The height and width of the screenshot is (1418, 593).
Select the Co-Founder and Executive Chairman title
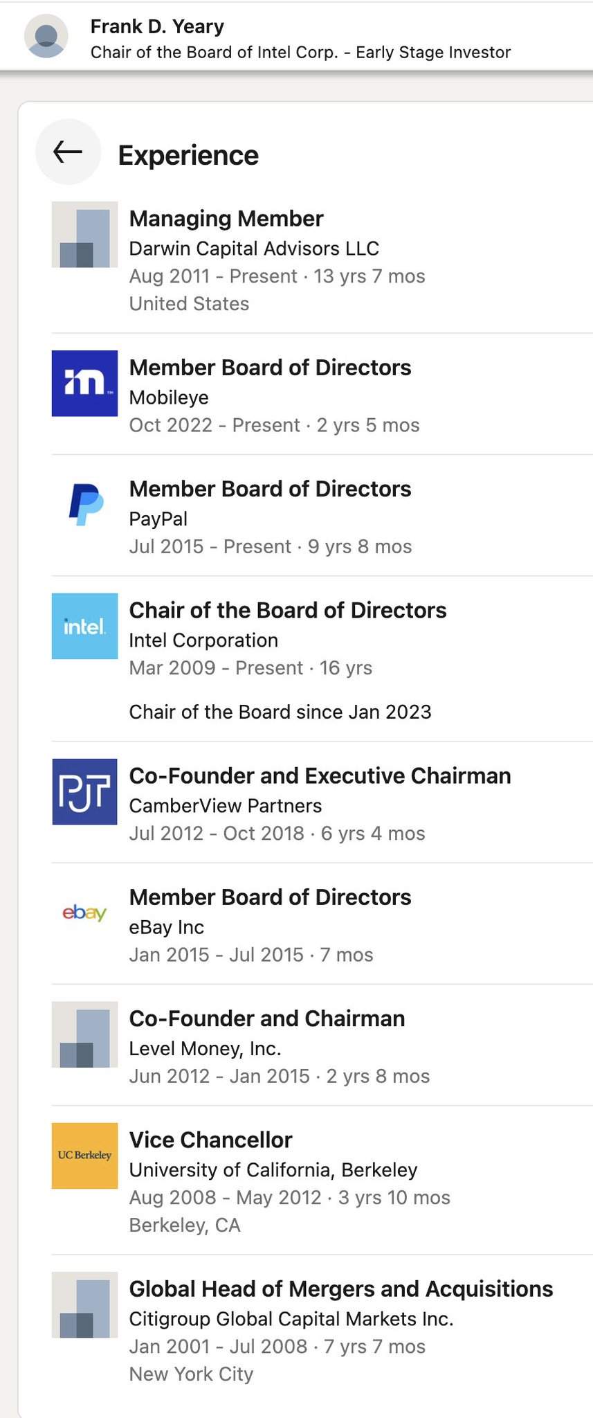click(320, 775)
